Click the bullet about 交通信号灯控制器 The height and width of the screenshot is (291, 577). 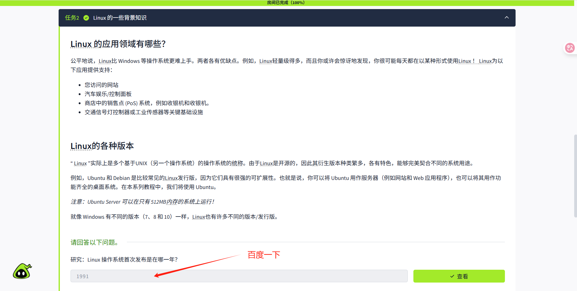(144, 112)
